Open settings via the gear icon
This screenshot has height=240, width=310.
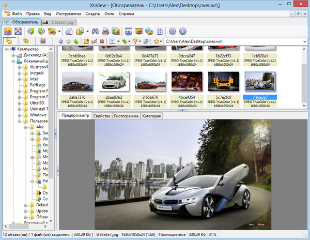point(173,32)
